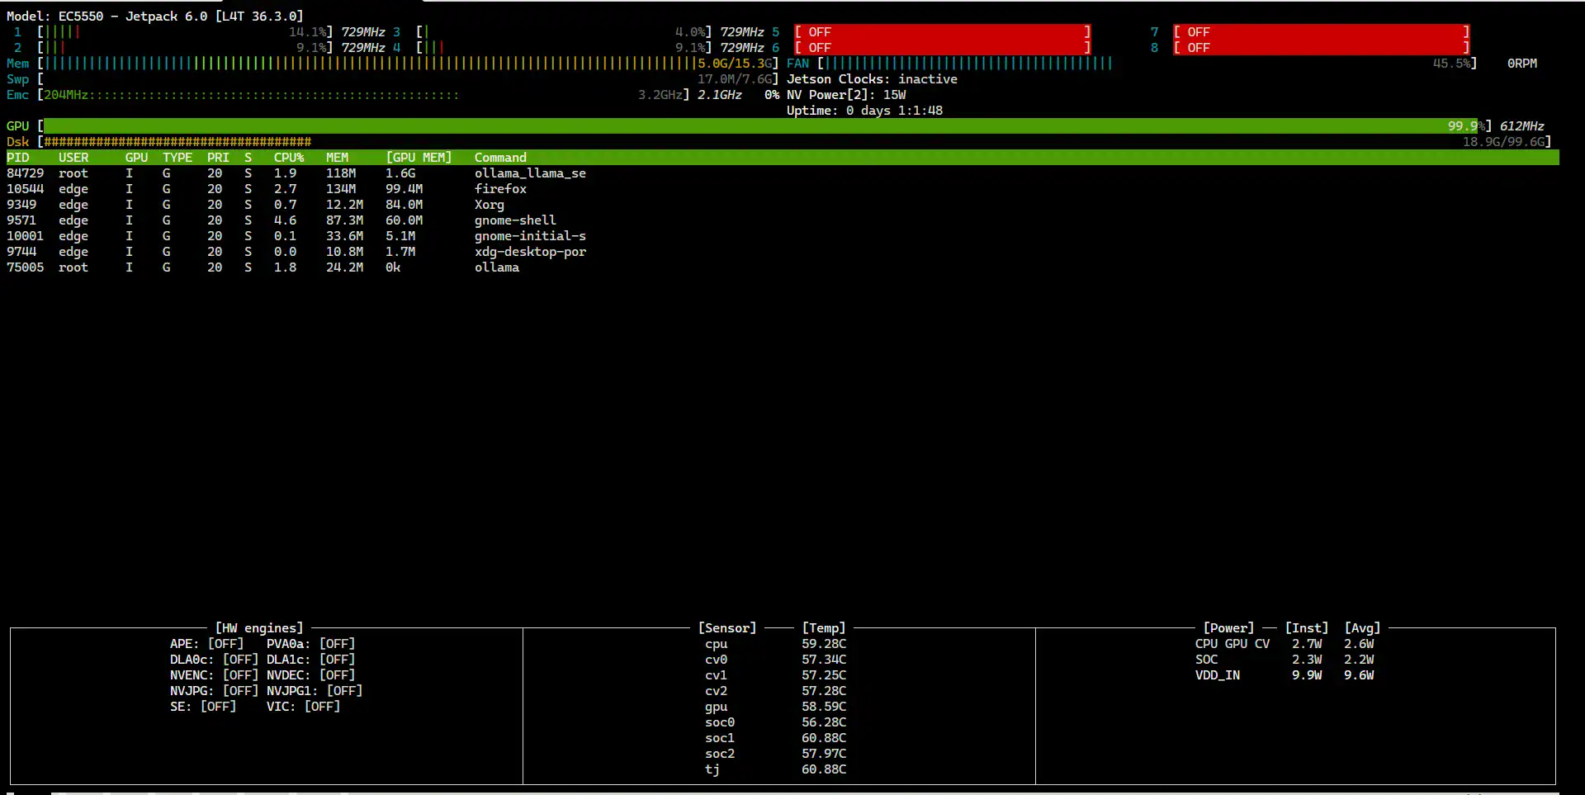Click the [HW engines] panel title

(259, 628)
